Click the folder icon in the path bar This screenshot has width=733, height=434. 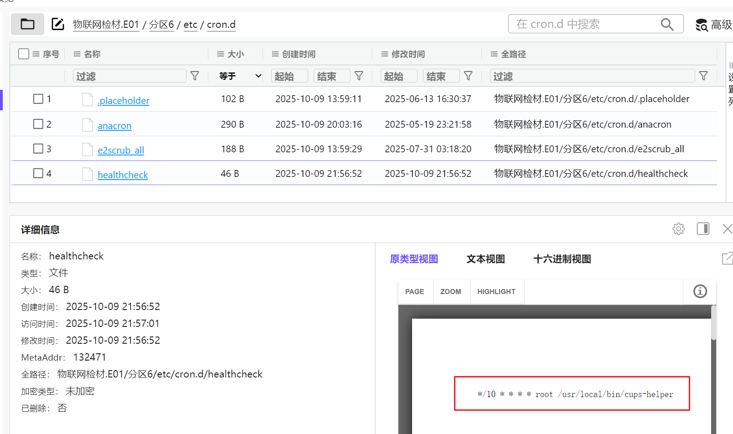pos(27,24)
